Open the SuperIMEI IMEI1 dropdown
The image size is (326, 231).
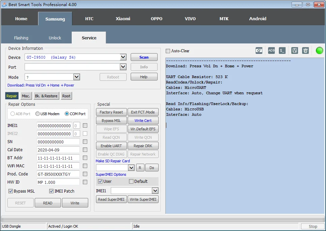point(155,191)
